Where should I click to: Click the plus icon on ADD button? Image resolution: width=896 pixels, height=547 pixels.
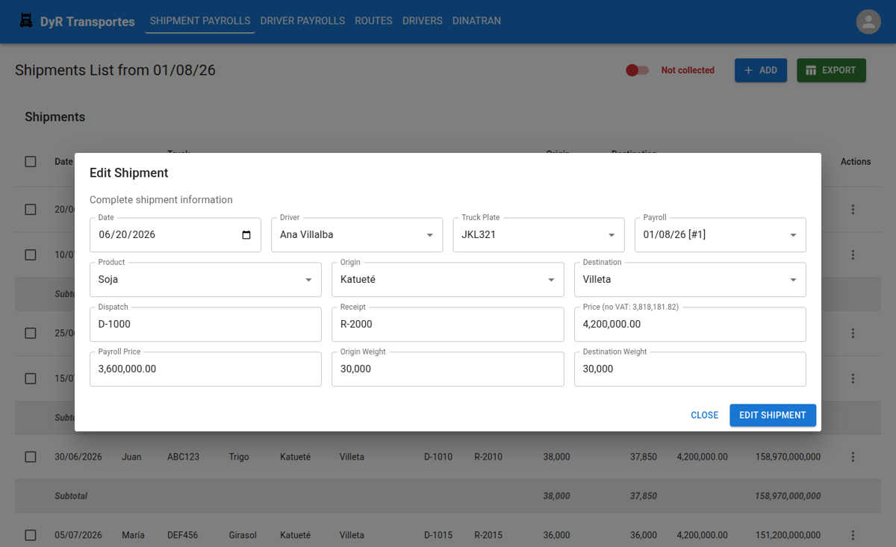(x=749, y=70)
